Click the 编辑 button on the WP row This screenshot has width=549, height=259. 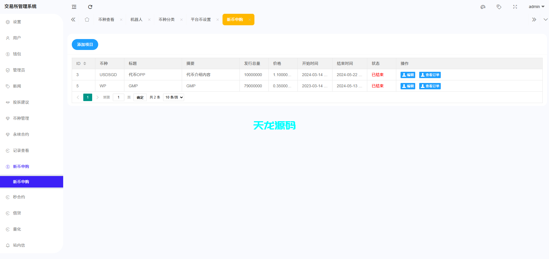coord(408,86)
